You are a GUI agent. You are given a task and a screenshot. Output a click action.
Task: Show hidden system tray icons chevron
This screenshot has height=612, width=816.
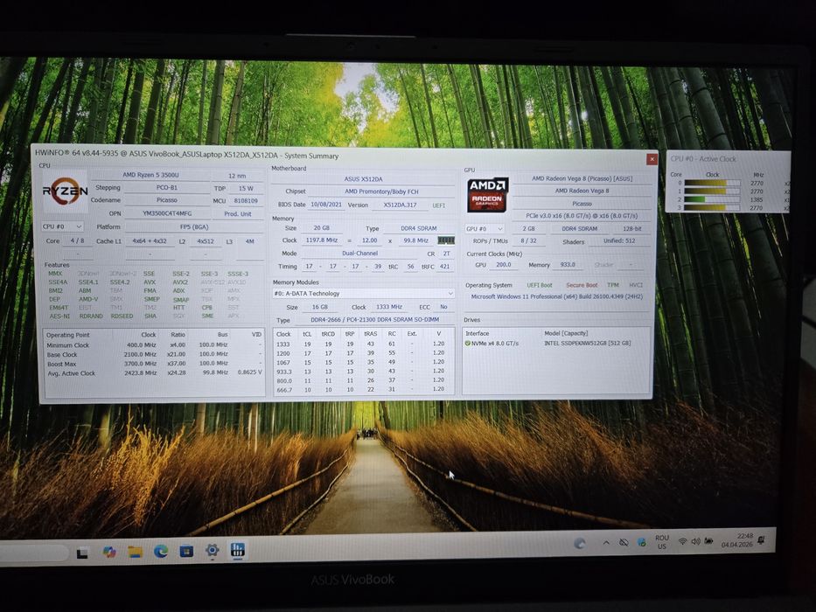606,543
